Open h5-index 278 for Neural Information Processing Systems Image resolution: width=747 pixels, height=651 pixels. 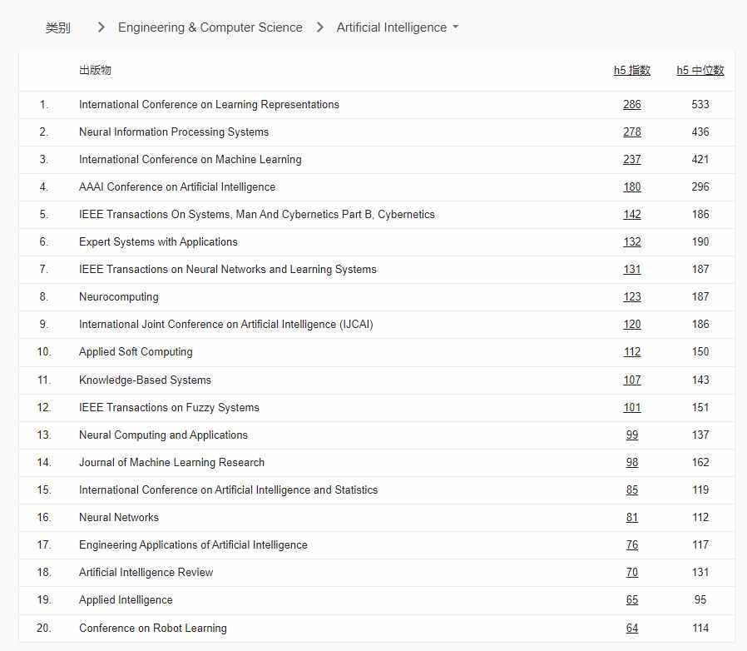632,132
